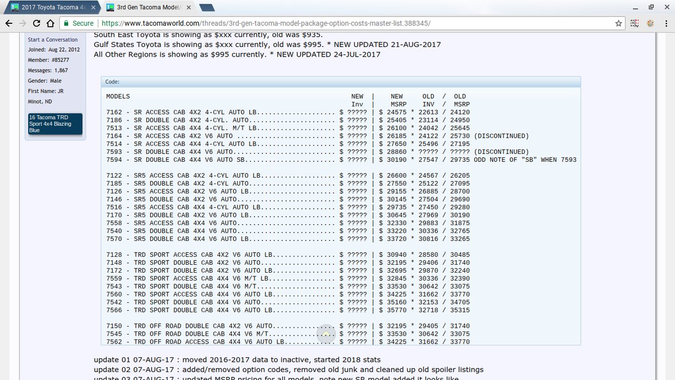The image size is (675, 380).
Task: Click the 7126 SR5 ACCESS CAB V6 row
Action: tap(288, 191)
